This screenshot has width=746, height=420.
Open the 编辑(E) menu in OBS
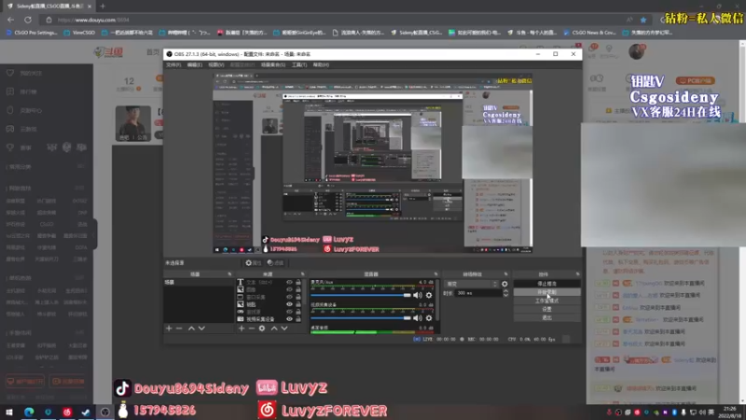195,64
